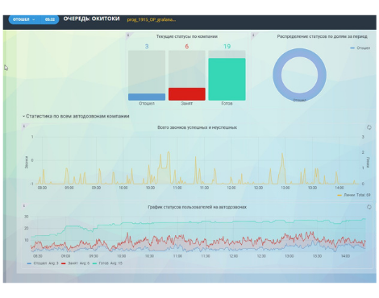Click the value 6 above Занят
Viewport: 379px width, 298px height.
[x=187, y=47]
